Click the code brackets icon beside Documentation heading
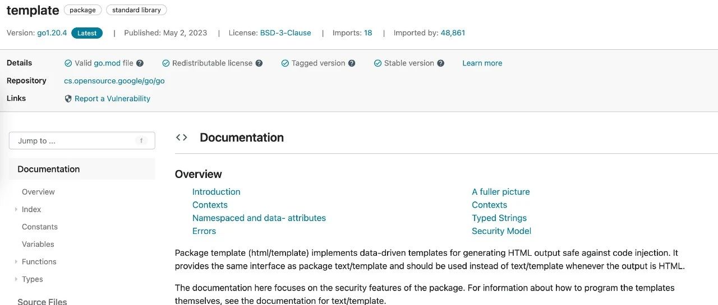 (181, 137)
